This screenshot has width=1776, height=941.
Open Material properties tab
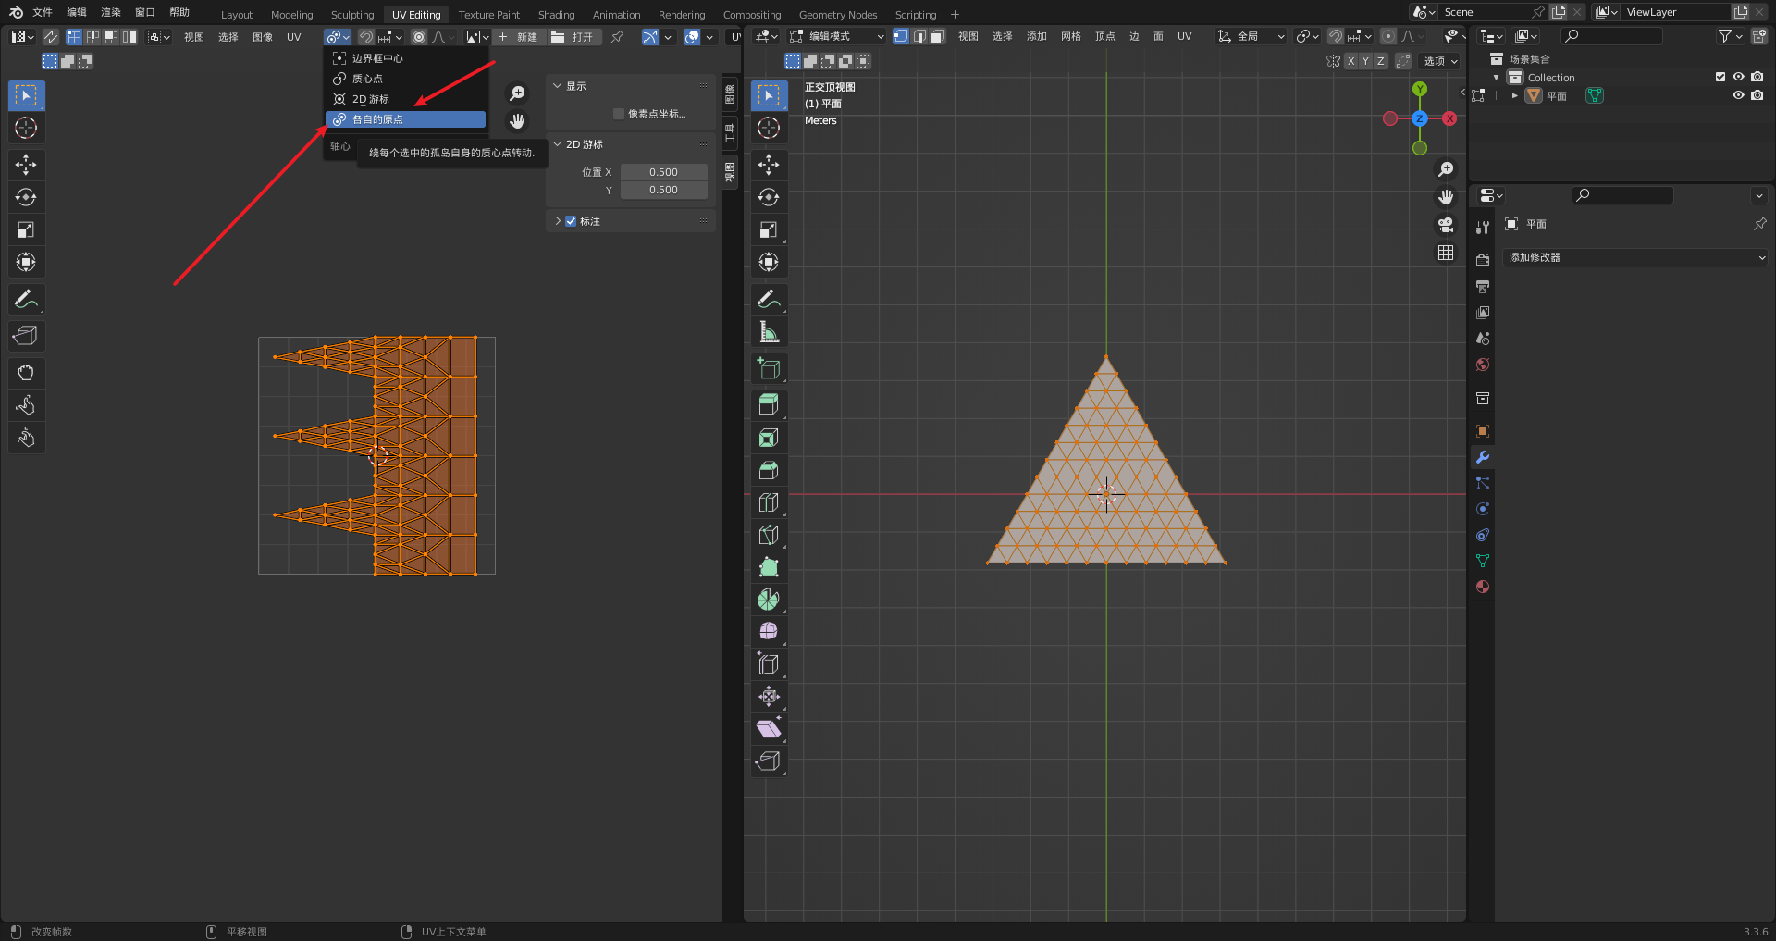(x=1483, y=587)
